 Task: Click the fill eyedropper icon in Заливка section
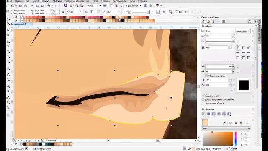tap(224, 123)
